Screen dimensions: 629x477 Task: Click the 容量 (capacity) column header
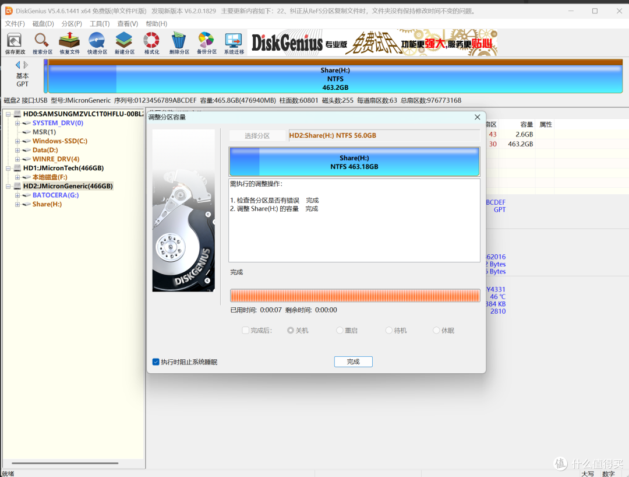coord(526,124)
